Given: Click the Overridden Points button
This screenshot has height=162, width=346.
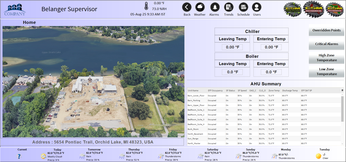Looking at the screenshot, I should tap(326, 30).
